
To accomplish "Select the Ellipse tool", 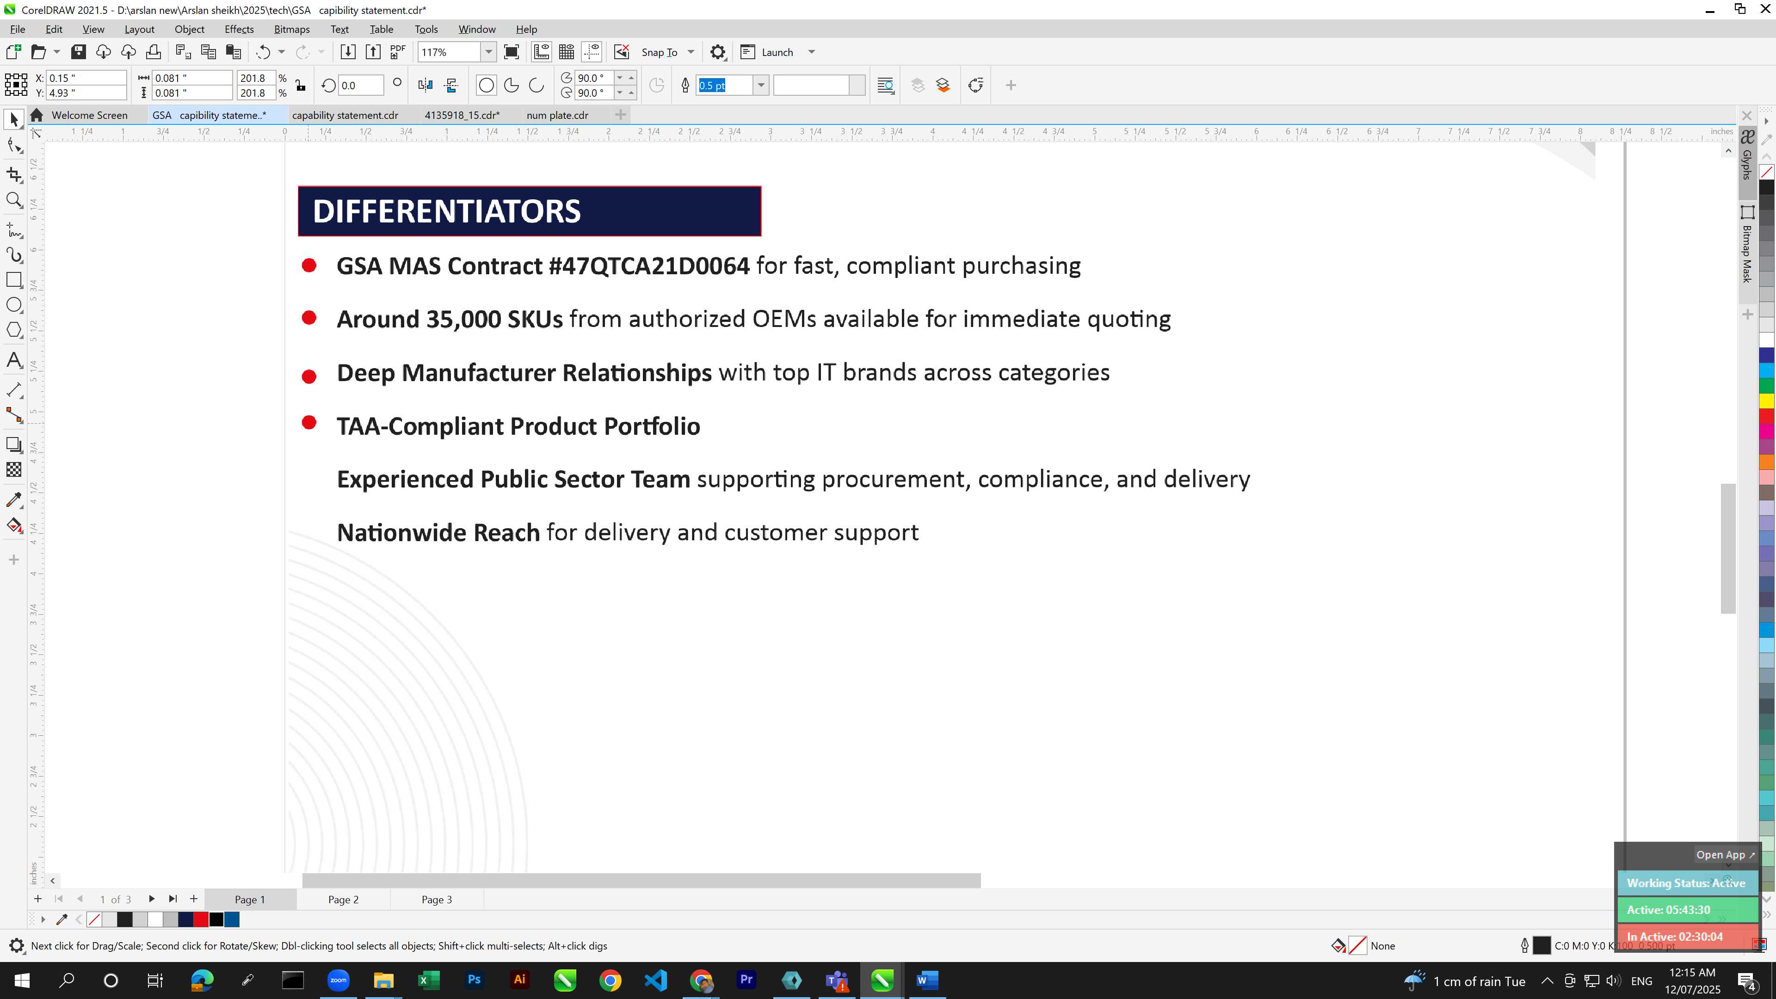I will [x=14, y=305].
